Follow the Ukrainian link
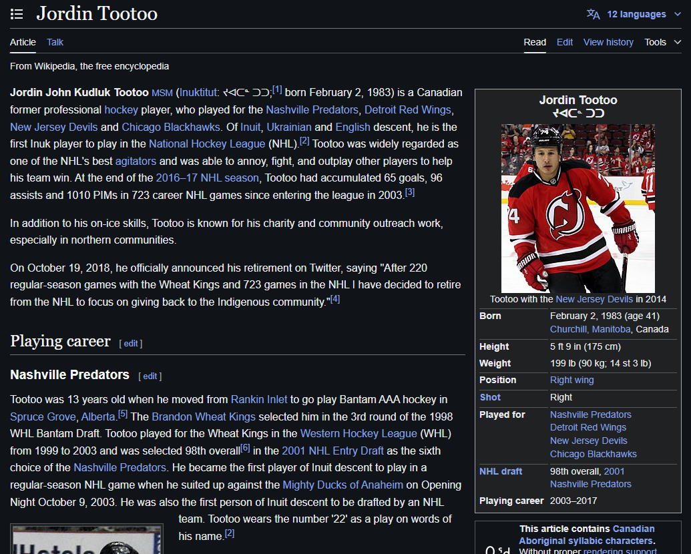This screenshot has height=554, width=691. coord(289,127)
